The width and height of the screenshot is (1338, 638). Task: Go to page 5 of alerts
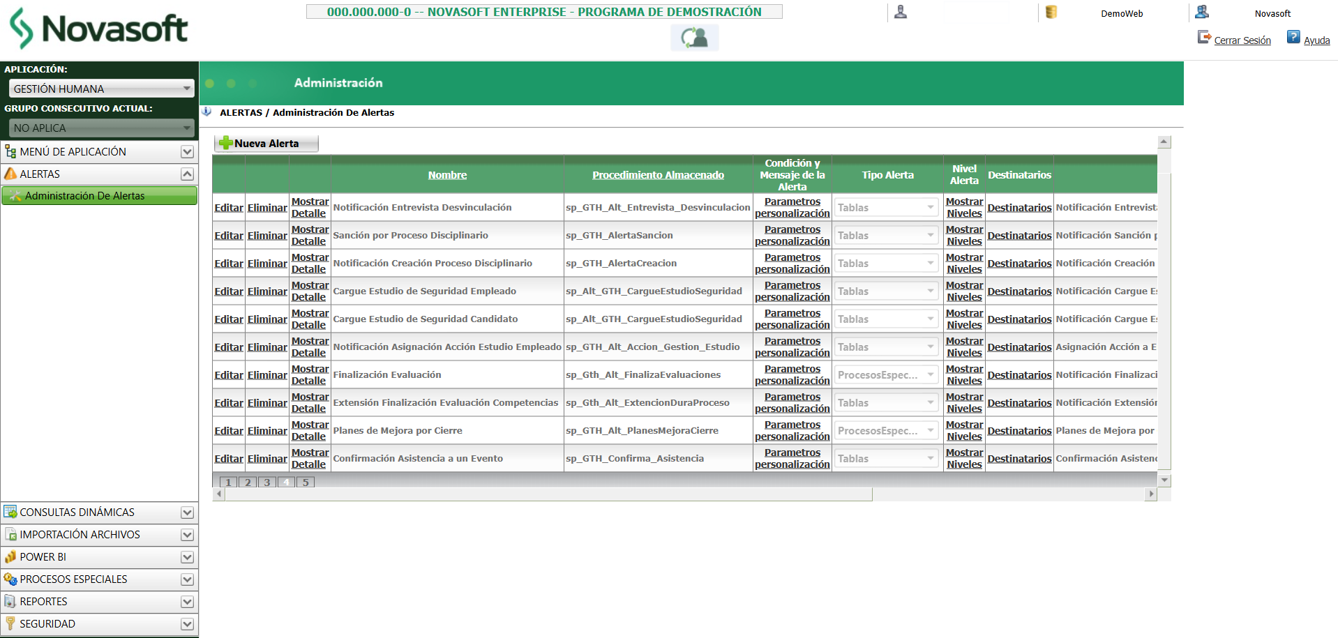click(x=306, y=482)
